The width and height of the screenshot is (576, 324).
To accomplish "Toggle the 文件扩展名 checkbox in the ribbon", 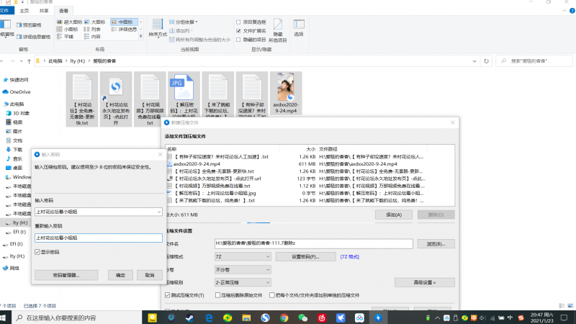I will click(238, 31).
